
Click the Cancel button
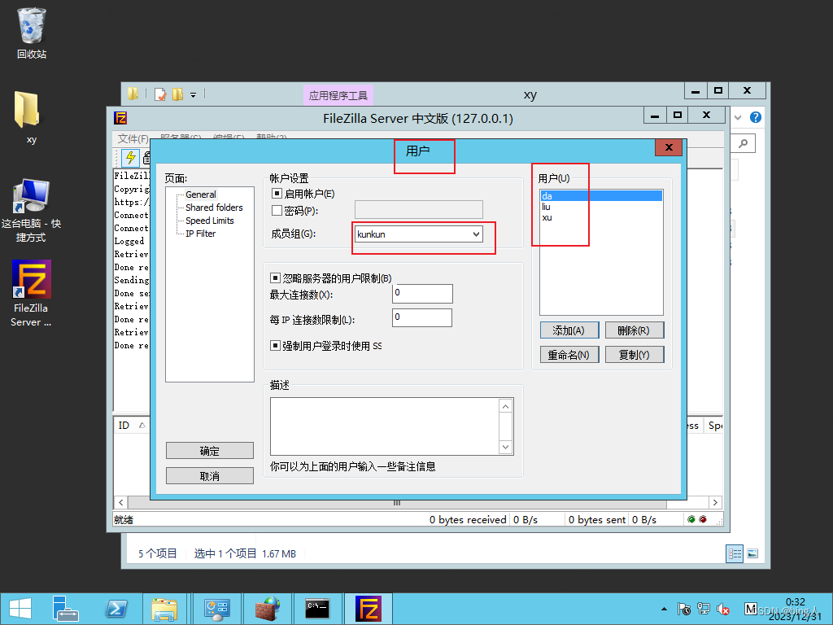tap(209, 475)
